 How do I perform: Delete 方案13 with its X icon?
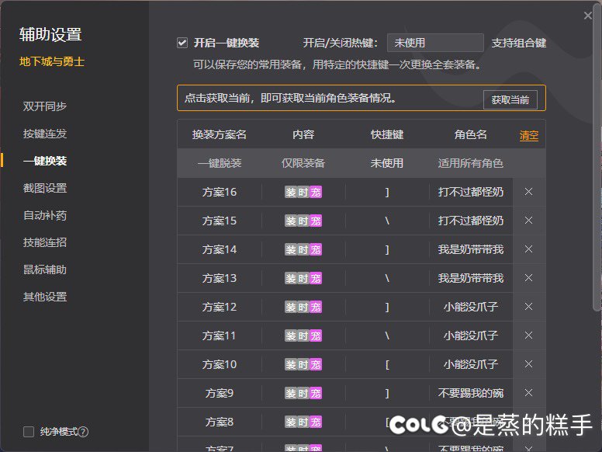pyautogui.click(x=528, y=278)
